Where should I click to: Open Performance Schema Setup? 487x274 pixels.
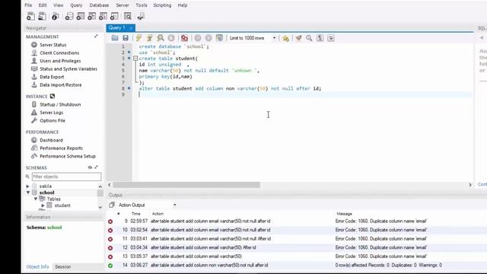[x=68, y=156]
